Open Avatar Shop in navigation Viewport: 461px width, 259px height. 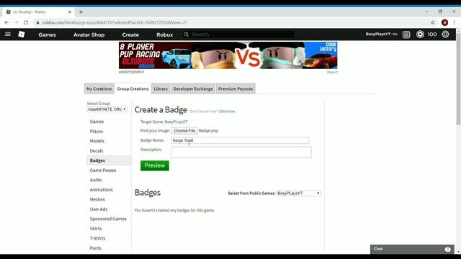[x=89, y=35]
